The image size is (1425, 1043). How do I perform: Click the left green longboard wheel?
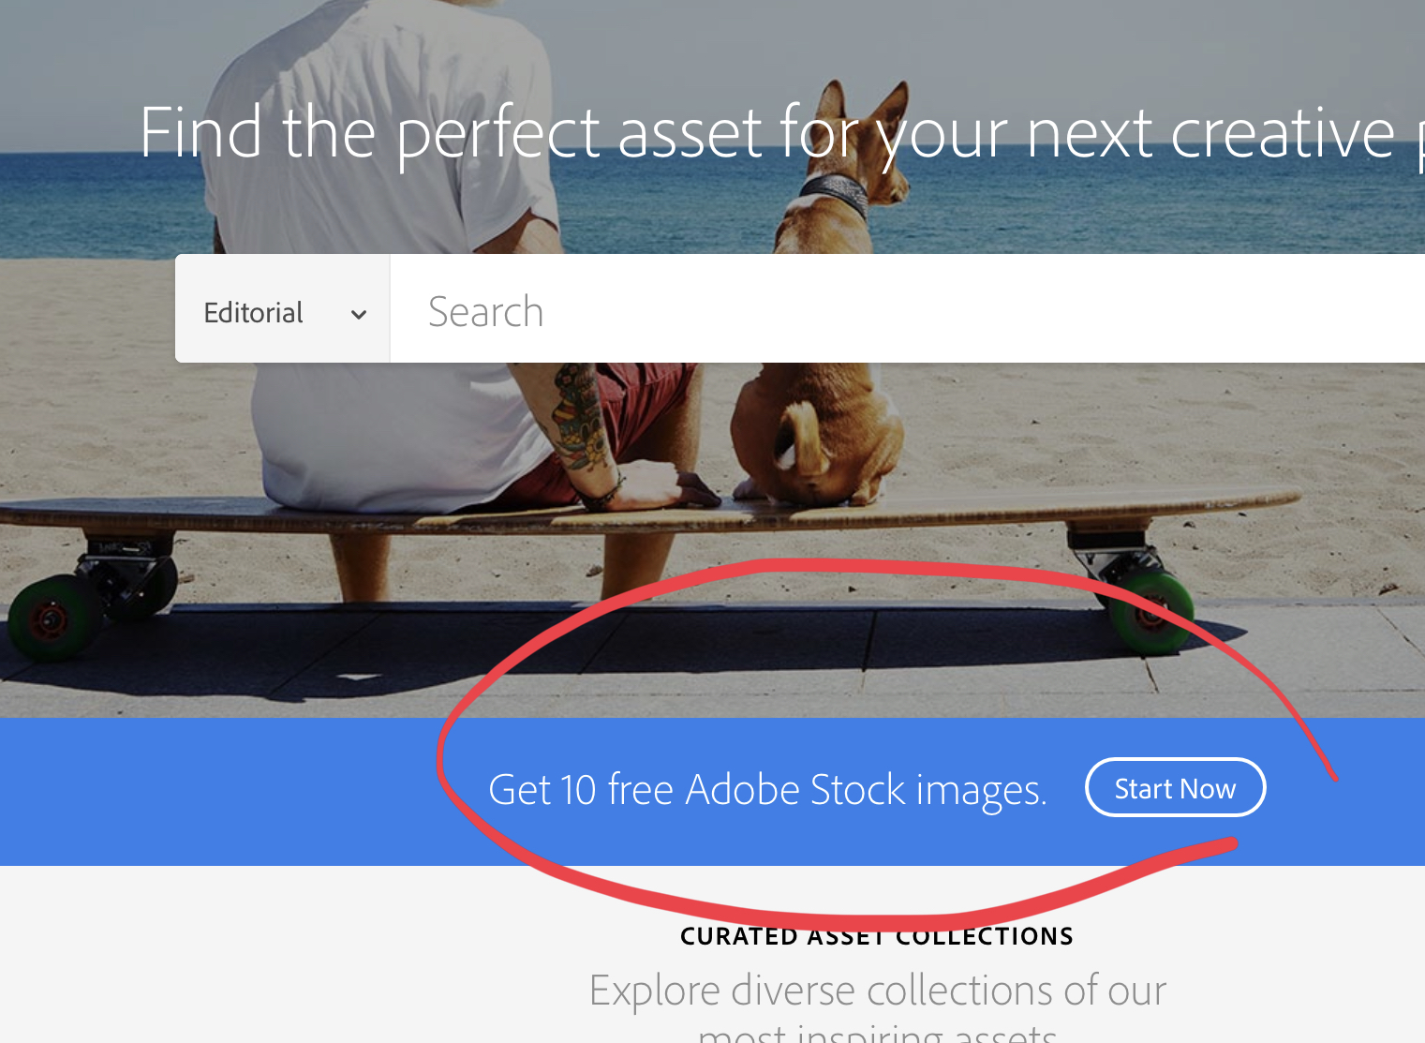click(54, 617)
